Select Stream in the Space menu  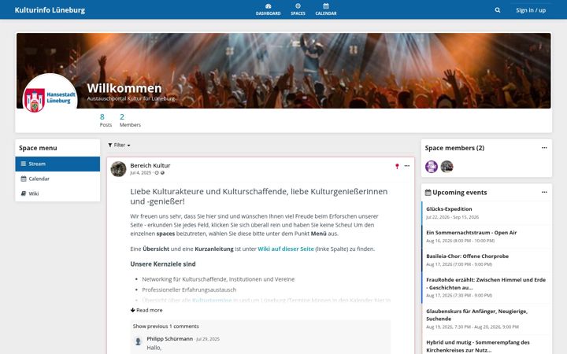(x=57, y=164)
